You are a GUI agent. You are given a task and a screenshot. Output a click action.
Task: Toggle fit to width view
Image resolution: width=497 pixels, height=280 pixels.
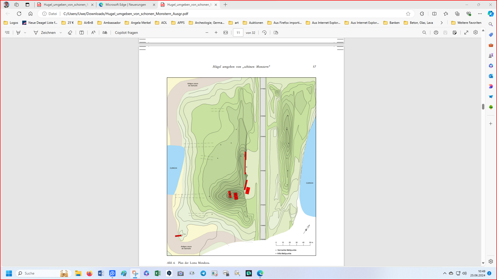[226, 33]
